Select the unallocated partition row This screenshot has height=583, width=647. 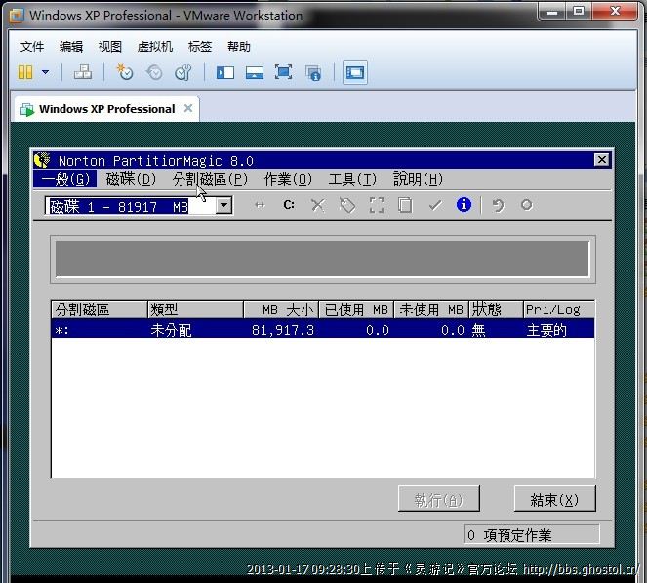[322, 330]
